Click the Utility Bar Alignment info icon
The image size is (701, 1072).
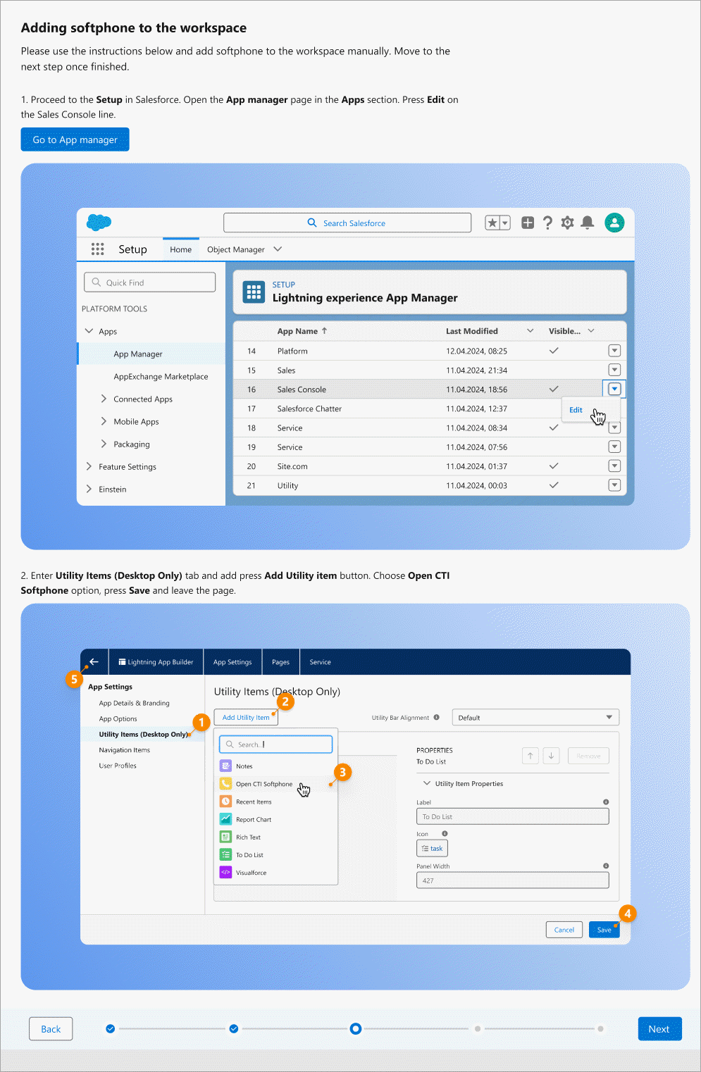437,717
